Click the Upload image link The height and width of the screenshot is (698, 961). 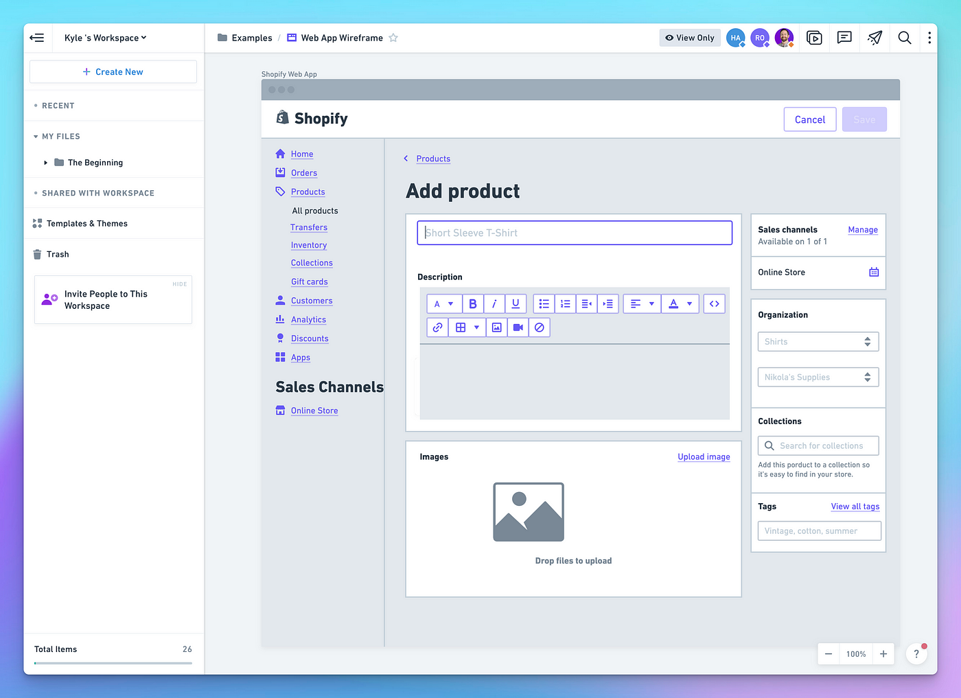pyautogui.click(x=704, y=457)
